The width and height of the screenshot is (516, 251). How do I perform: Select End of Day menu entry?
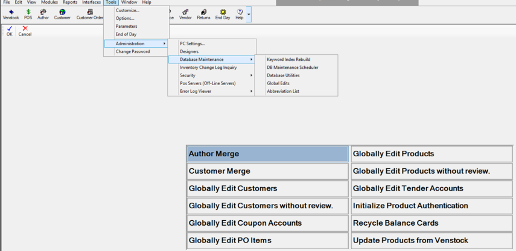136,34
